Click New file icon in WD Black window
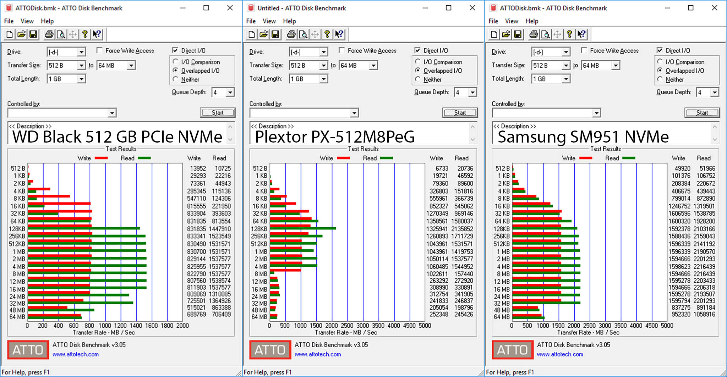The height and width of the screenshot is (377, 727). coord(10,34)
